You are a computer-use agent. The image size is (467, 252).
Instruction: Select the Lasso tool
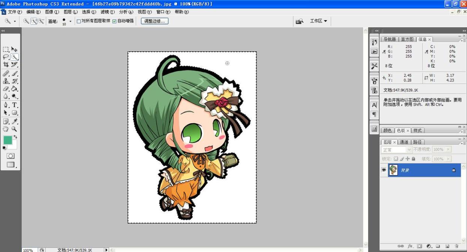click(6, 57)
